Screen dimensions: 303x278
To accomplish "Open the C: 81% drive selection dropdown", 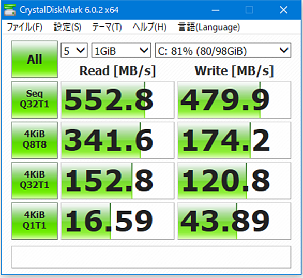I will click(x=223, y=51).
